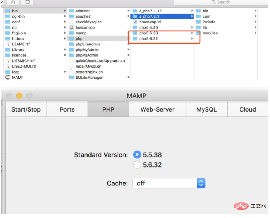Select the MAMP application icon
Viewport: 270px width, 218px height.
(x=8, y=78)
